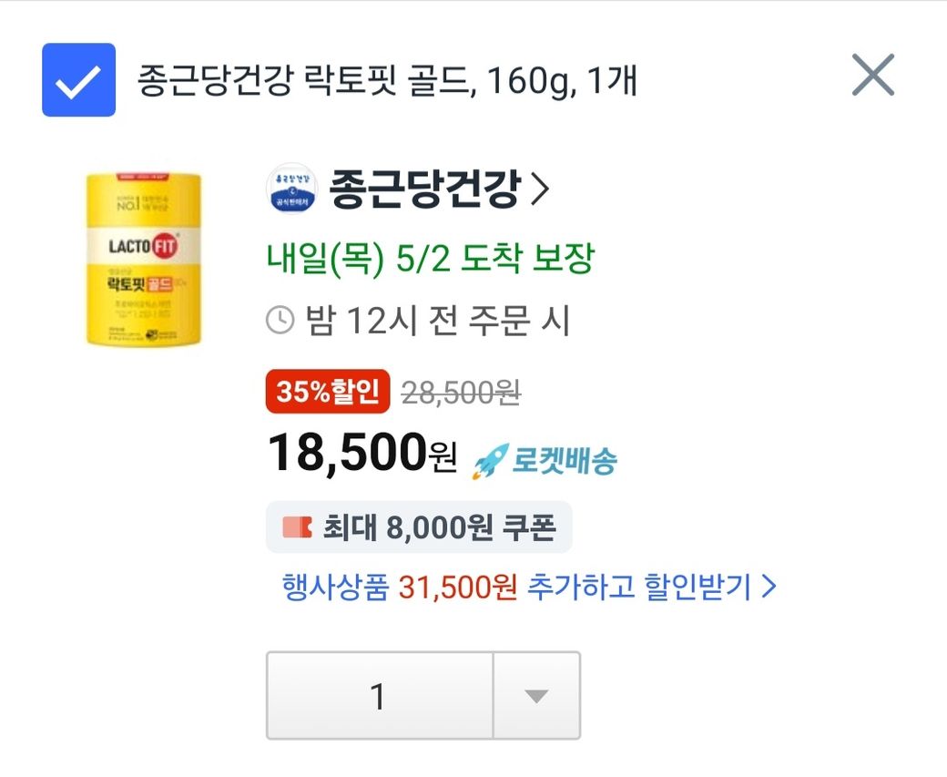Click the quantity field showing 1
Screen dimensions: 947x777
pos(379,696)
